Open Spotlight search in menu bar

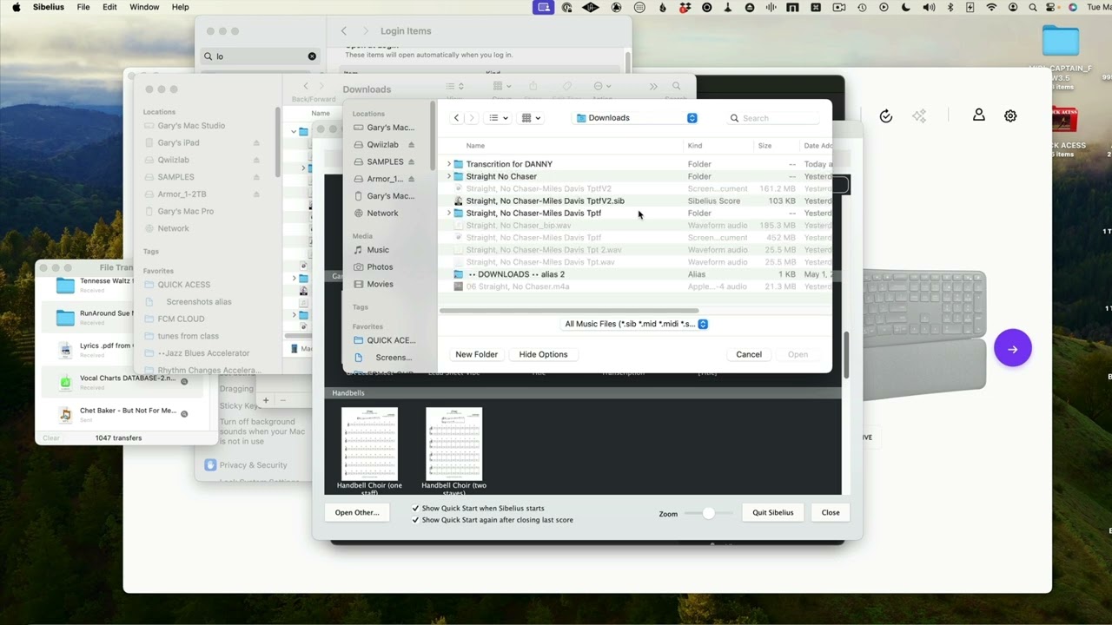pyautogui.click(x=1033, y=7)
